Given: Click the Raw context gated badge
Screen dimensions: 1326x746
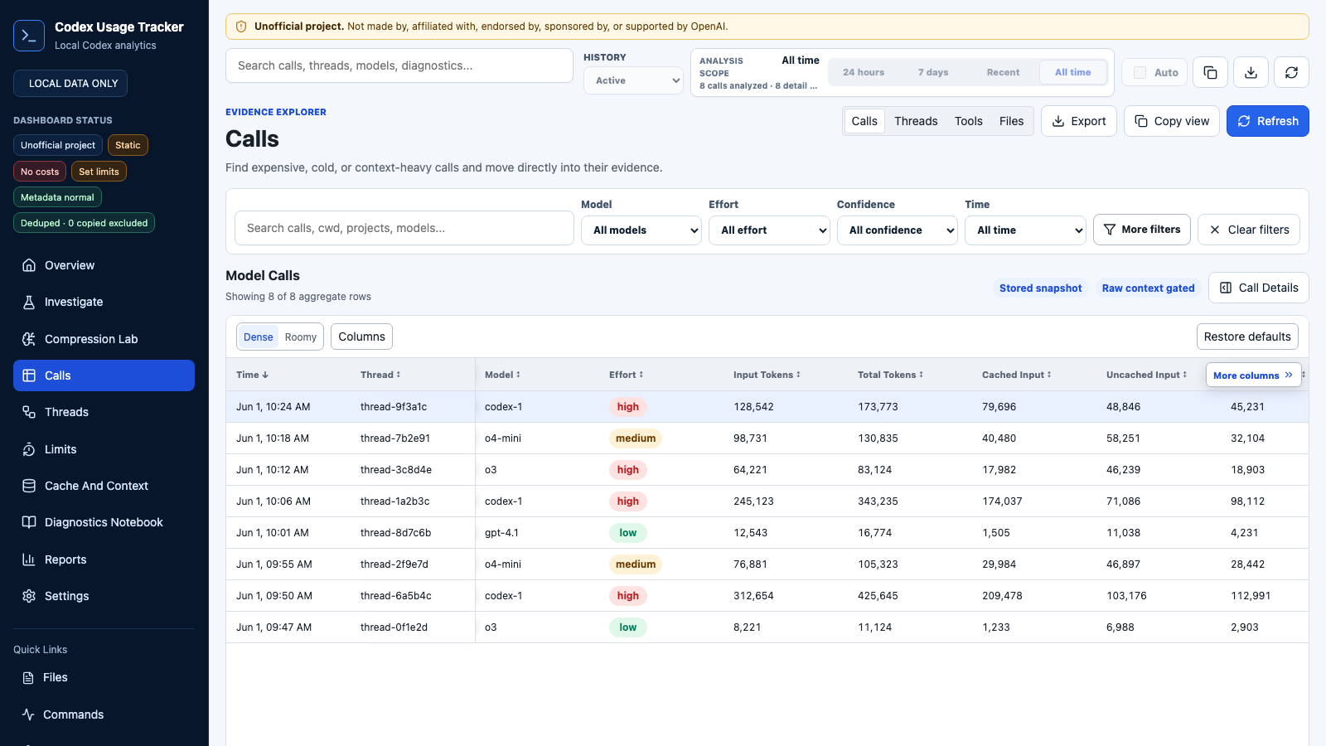Looking at the screenshot, I should (1148, 288).
